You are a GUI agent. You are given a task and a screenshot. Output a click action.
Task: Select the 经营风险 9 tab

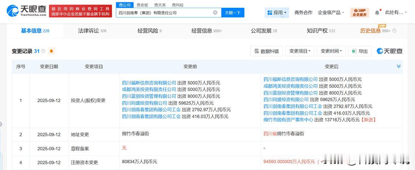click(x=149, y=31)
